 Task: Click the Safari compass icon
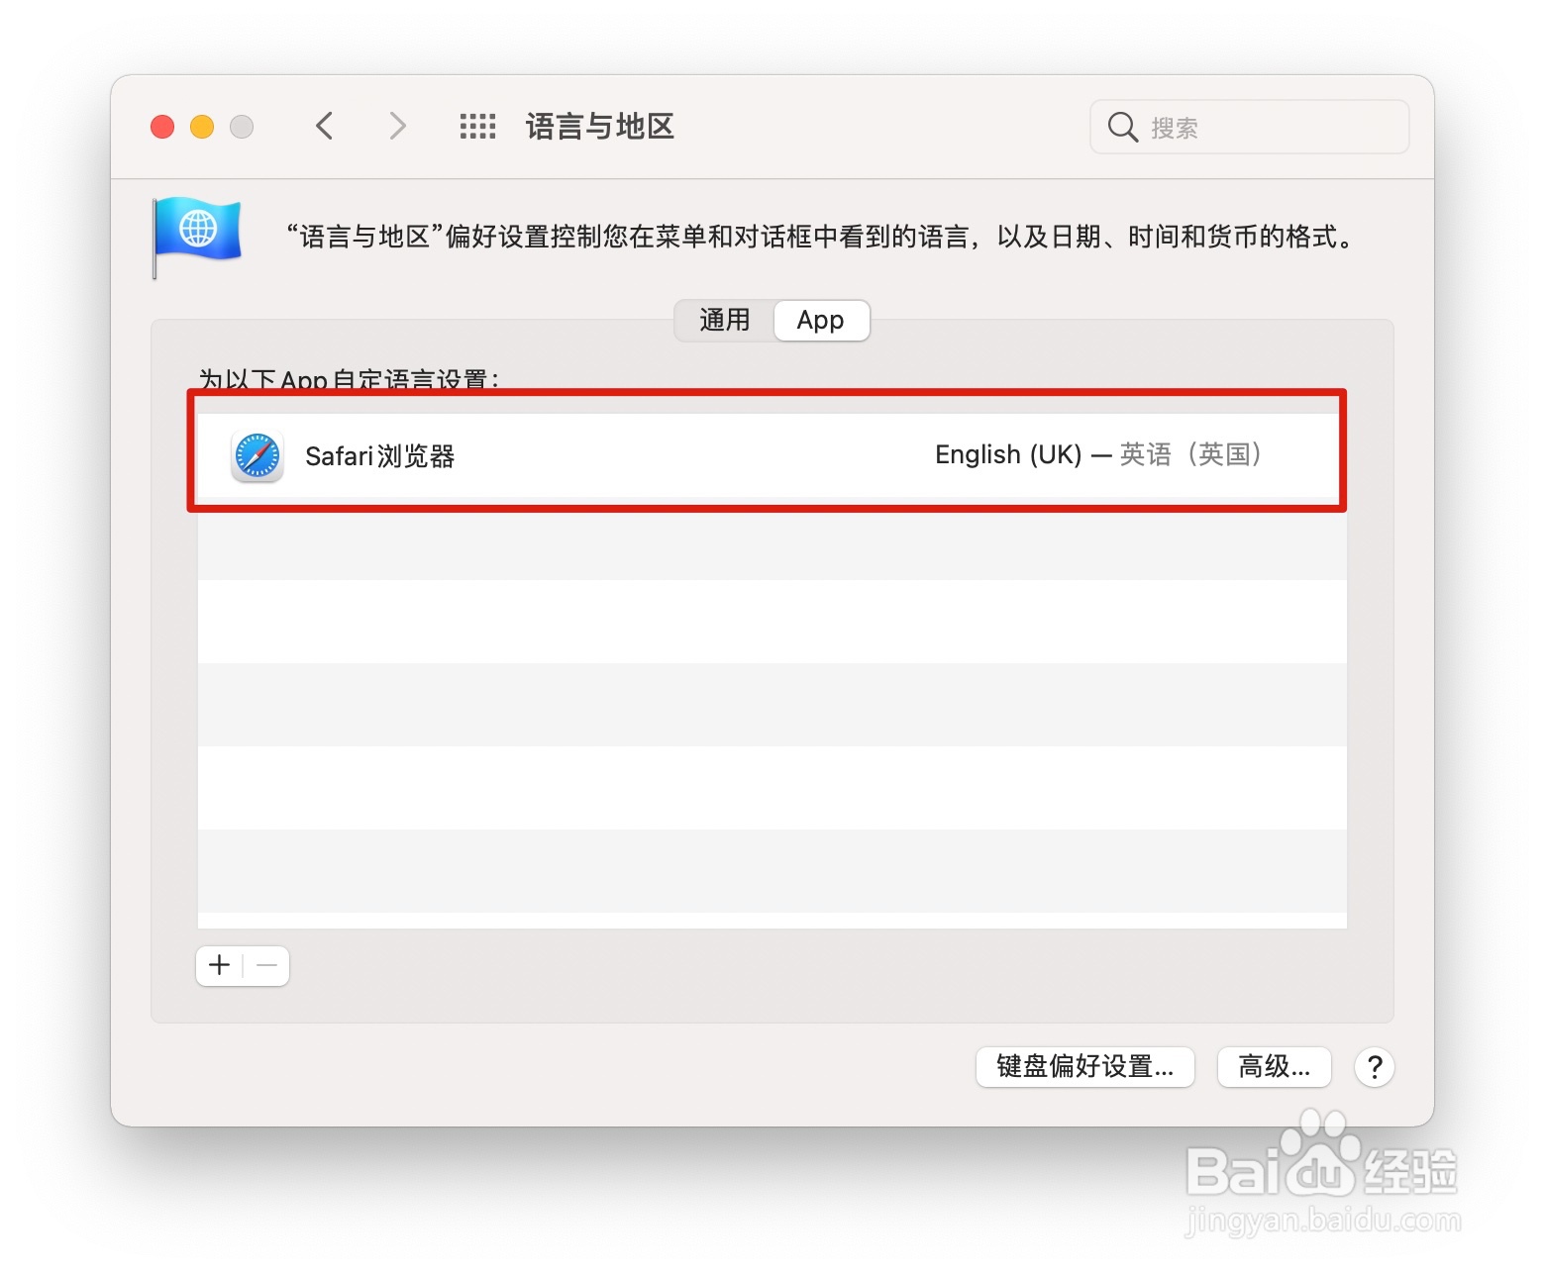257,456
